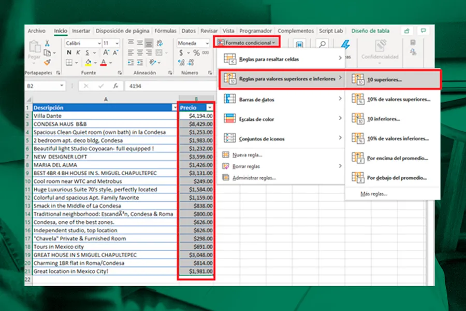Select 10% de valores superiores...
The image size is (466, 311).
tap(392, 99)
